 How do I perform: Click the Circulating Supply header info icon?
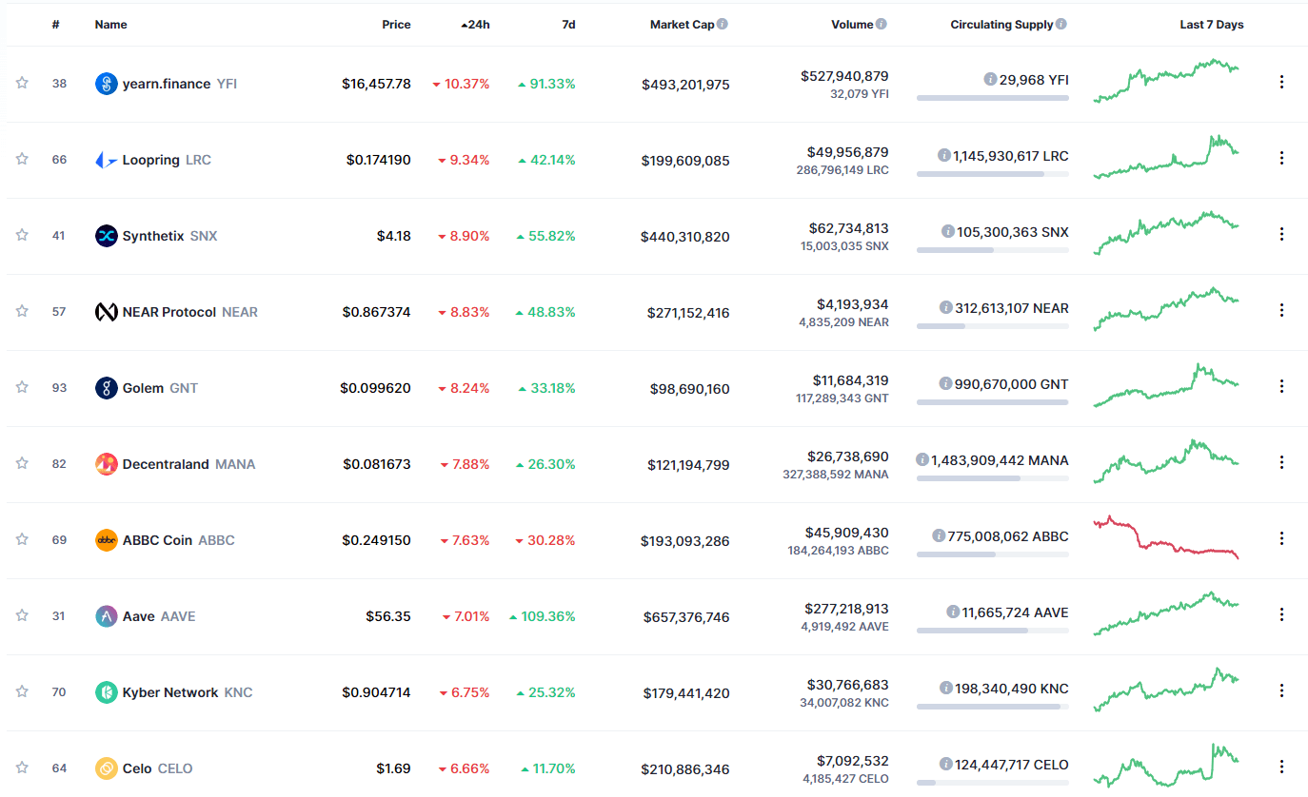click(x=1061, y=24)
